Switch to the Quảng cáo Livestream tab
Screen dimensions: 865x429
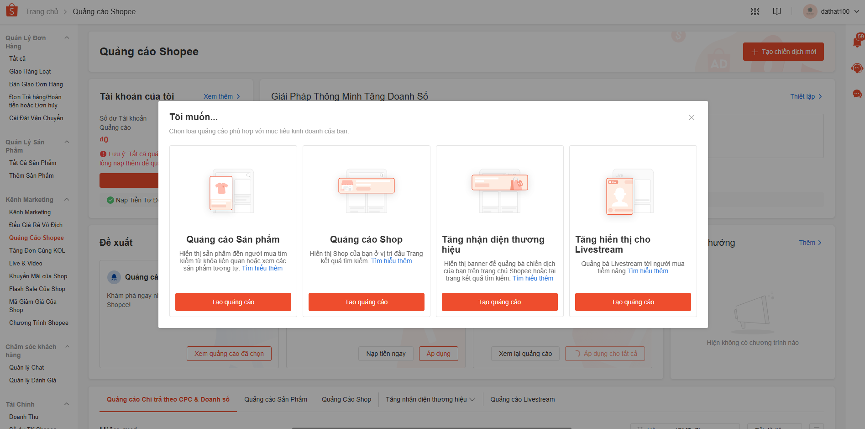click(x=522, y=399)
